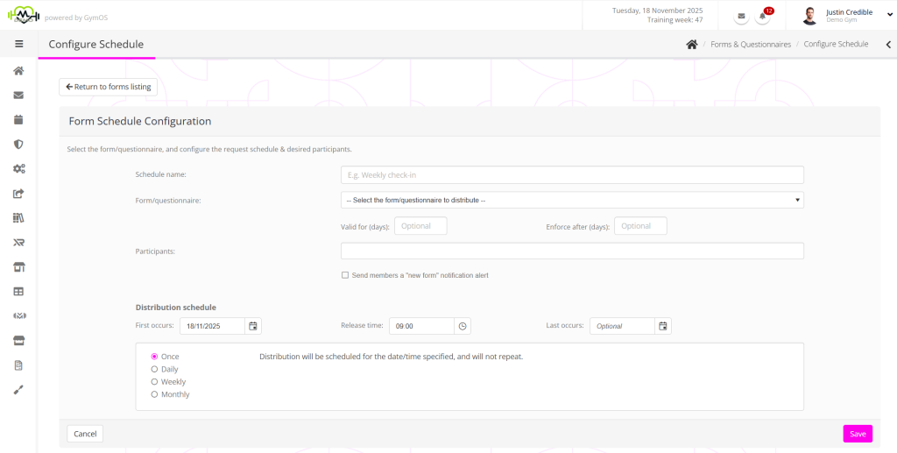The image size is (897, 453).
Task: Choose the Weekly radio button
Action: pyautogui.click(x=155, y=382)
